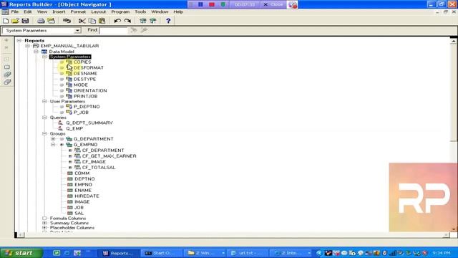Select the ENAME column
Viewport: 458px width, 258px height.
pyautogui.click(x=83, y=191)
